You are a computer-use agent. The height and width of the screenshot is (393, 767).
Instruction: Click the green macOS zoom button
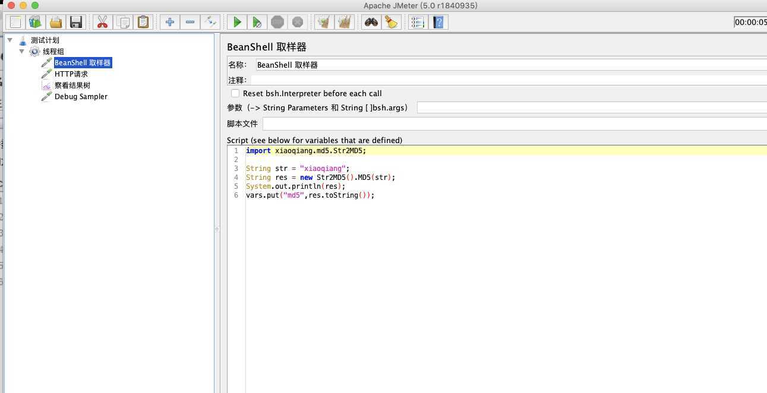pyautogui.click(x=35, y=5)
